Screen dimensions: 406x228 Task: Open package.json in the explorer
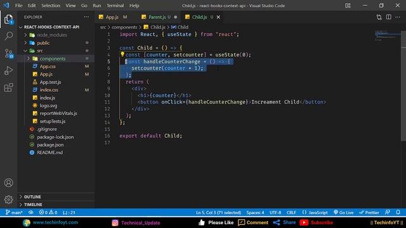pos(50,145)
